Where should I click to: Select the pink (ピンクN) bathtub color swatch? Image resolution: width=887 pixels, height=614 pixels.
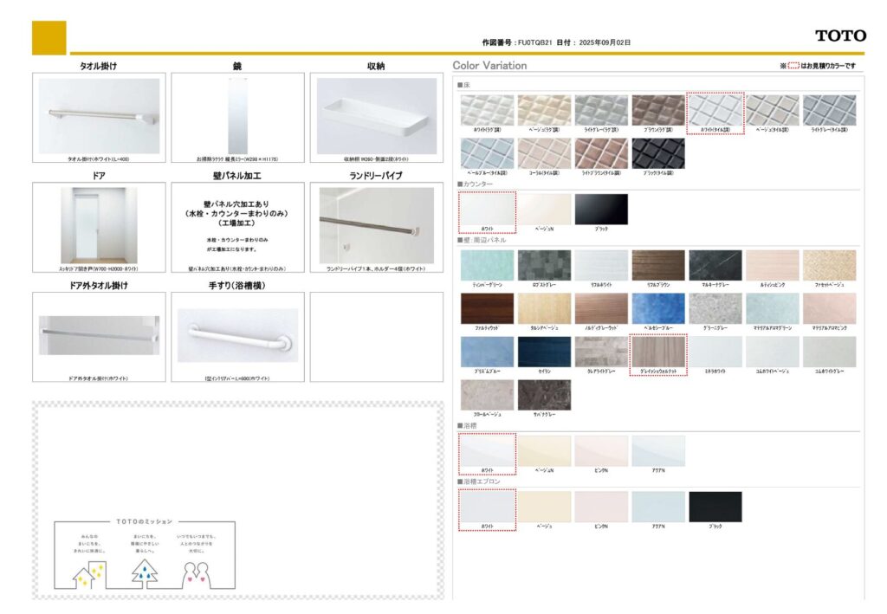click(x=601, y=451)
